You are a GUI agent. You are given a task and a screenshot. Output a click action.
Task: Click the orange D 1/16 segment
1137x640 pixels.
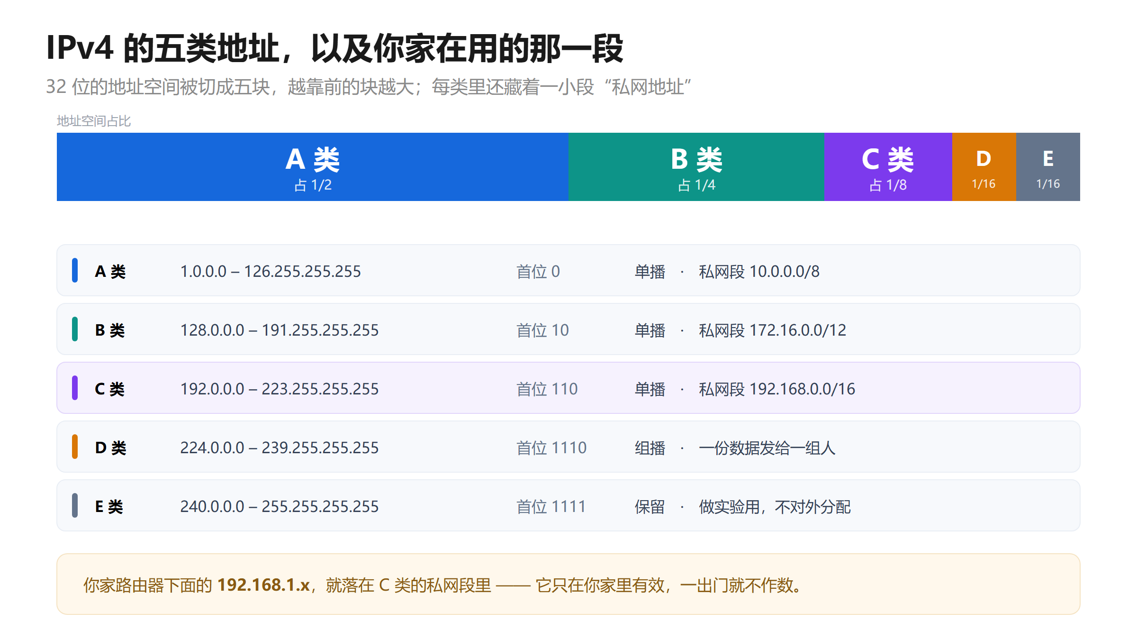(x=984, y=167)
